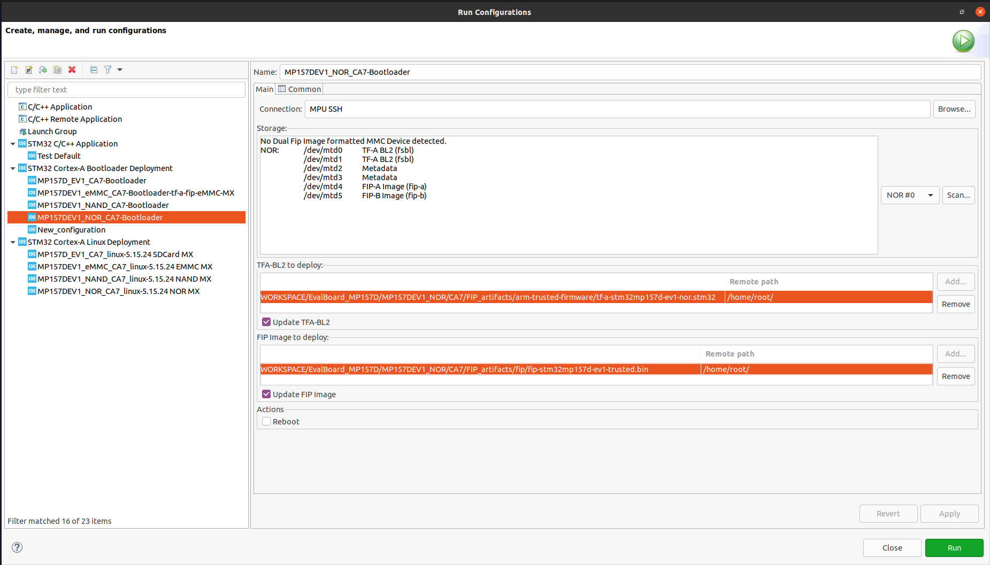The width and height of the screenshot is (990, 565).
Task: Click the /dev/mtd5 FIP-B Image line
Action: [x=365, y=196]
